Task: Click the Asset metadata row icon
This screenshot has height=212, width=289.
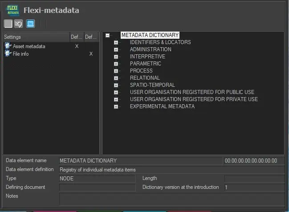Action: point(8,46)
